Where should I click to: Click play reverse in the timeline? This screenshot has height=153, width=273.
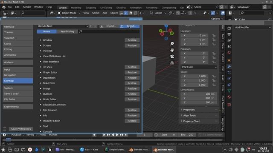[x=113, y=135]
